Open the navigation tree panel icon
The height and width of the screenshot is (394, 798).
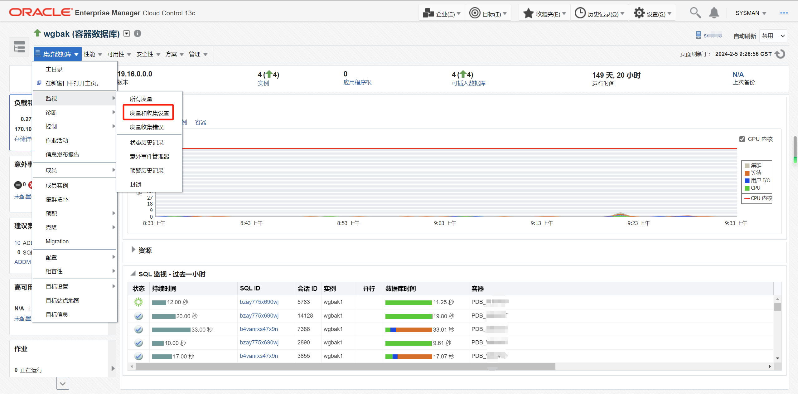[19, 47]
